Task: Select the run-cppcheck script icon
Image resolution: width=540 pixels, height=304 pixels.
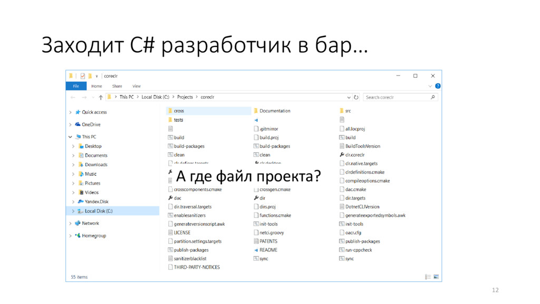Action: pyautogui.click(x=342, y=250)
